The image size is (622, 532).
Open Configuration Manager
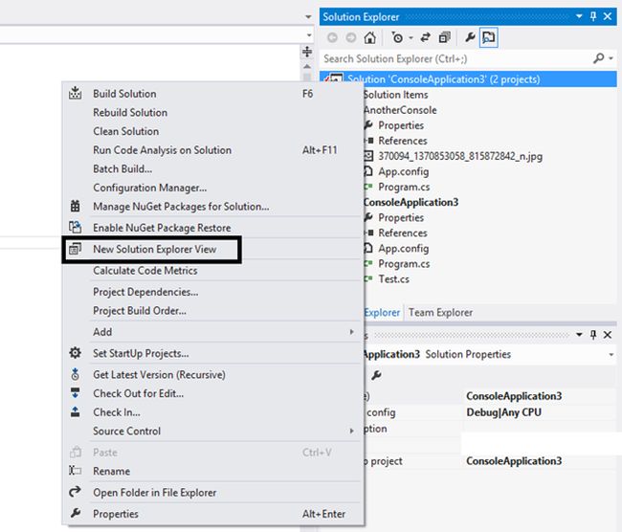click(213, 188)
